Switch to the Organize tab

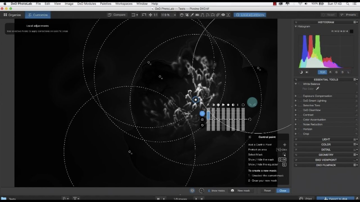point(12,15)
